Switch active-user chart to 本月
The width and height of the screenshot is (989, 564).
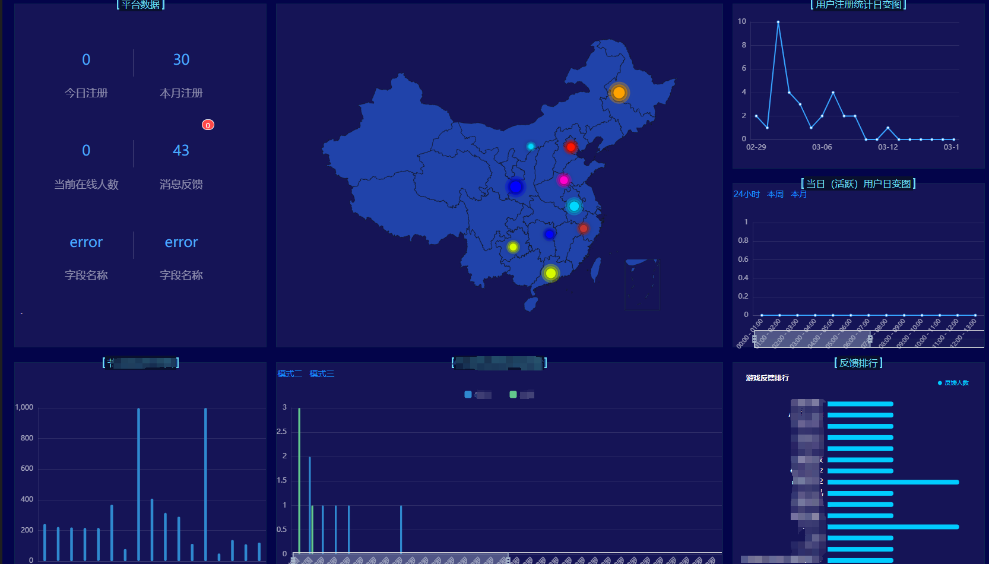799,194
